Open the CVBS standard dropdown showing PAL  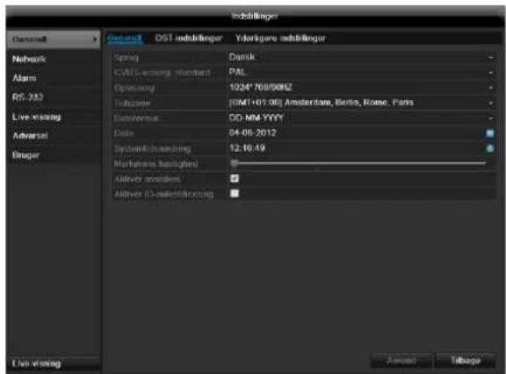tap(361, 72)
